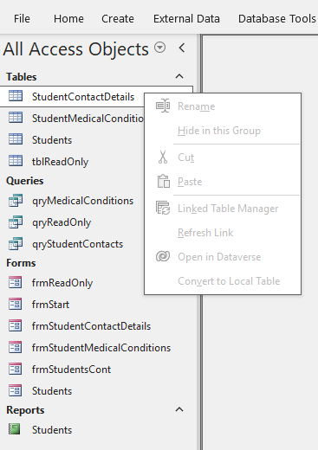The width and height of the screenshot is (318, 450).
Task: Click the Students report icon
Action: point(15,429)
